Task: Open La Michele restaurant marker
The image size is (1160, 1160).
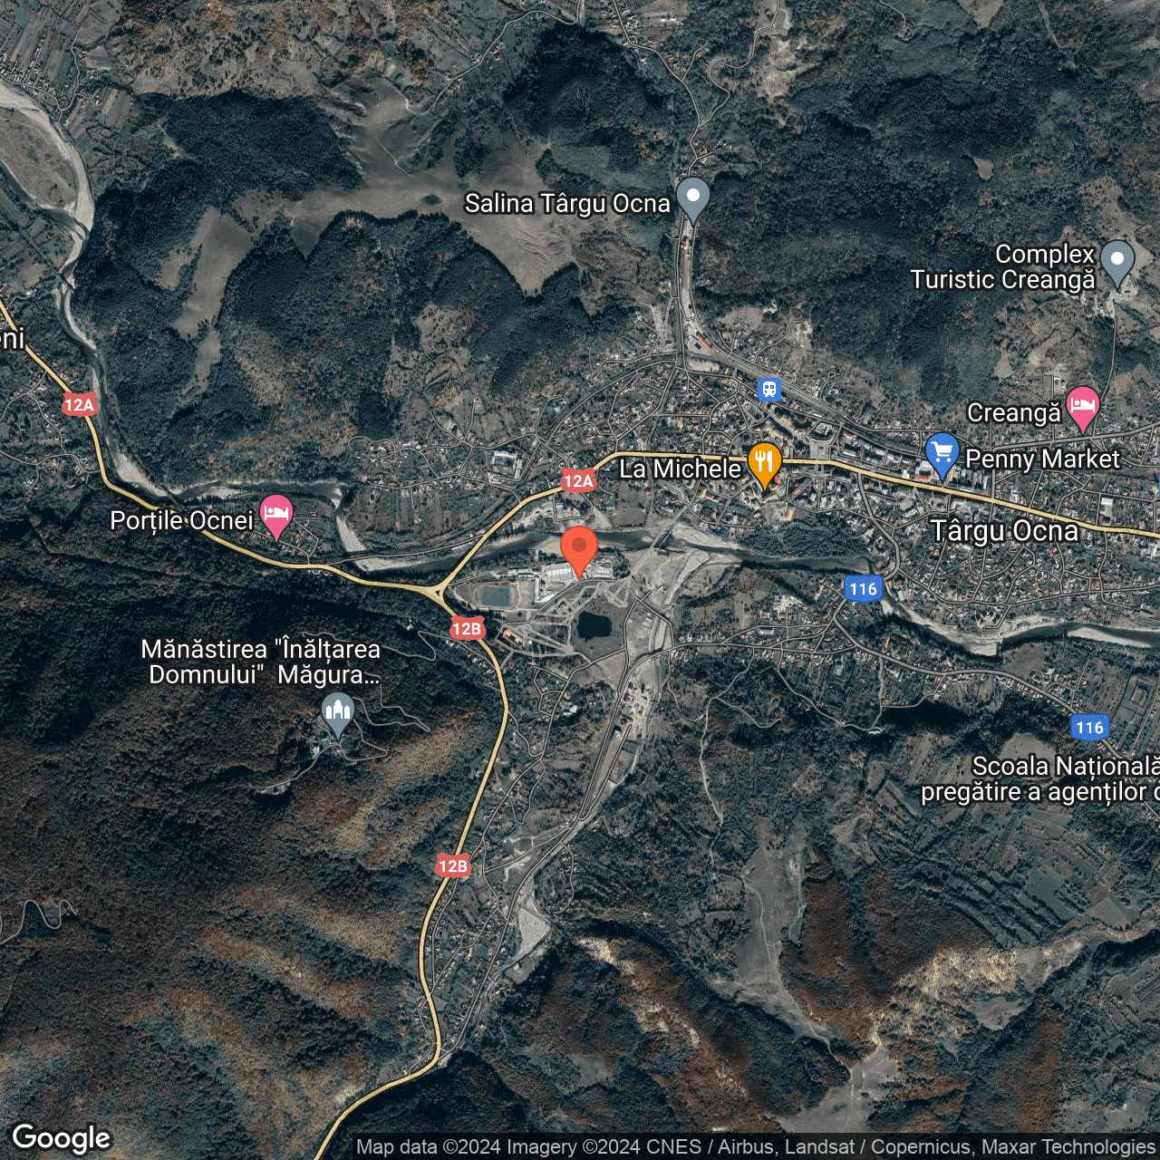Action: pyautogui.click(x=765, y=464)
